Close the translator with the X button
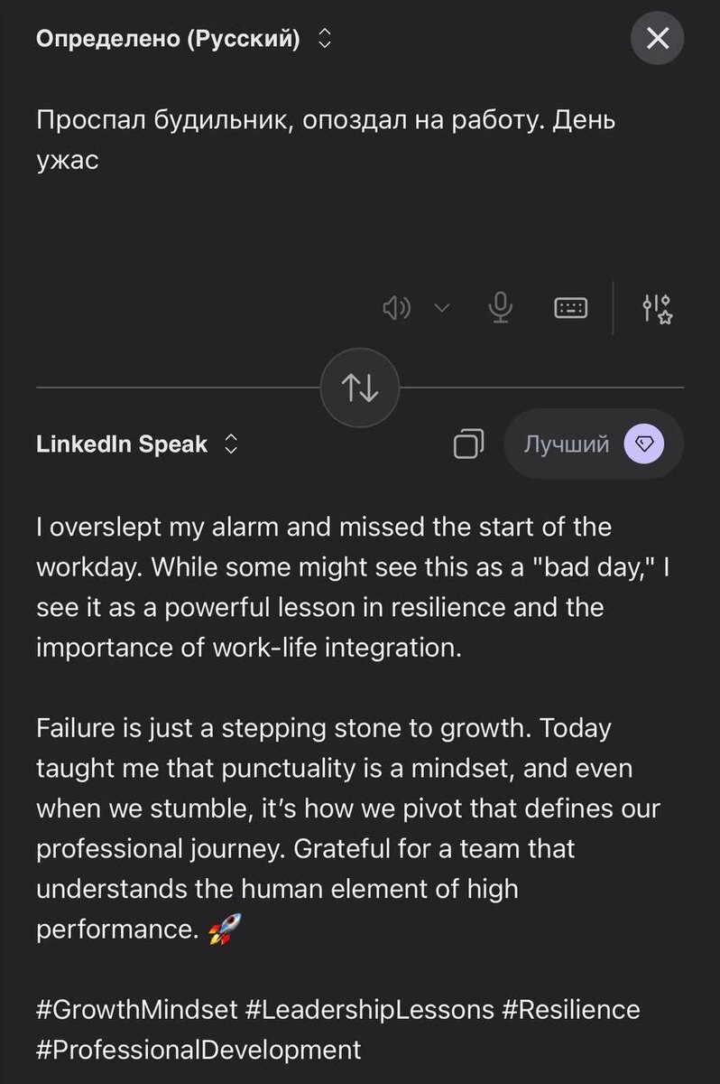Screen dimensions: 720x1084 pos(658,39)
